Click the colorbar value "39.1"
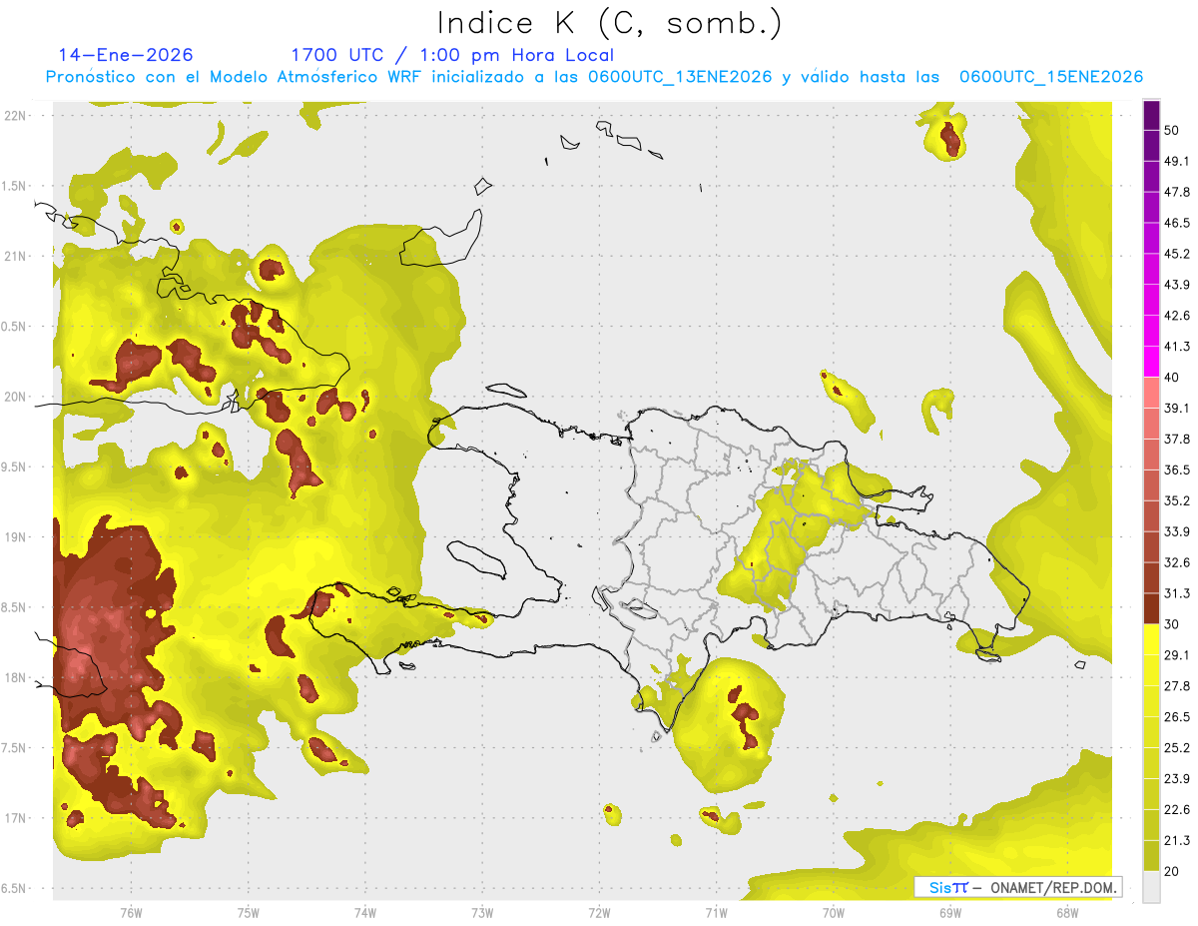This screenshot has height=926, width=1198. (x=1177, y=409)
